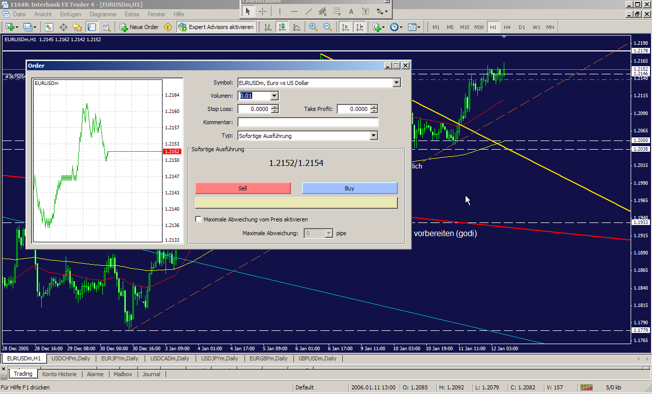Enable maximale Abweichung vom Preis checkbox
The width and height of the screenshot is (652, 394).
coord(199,219)
